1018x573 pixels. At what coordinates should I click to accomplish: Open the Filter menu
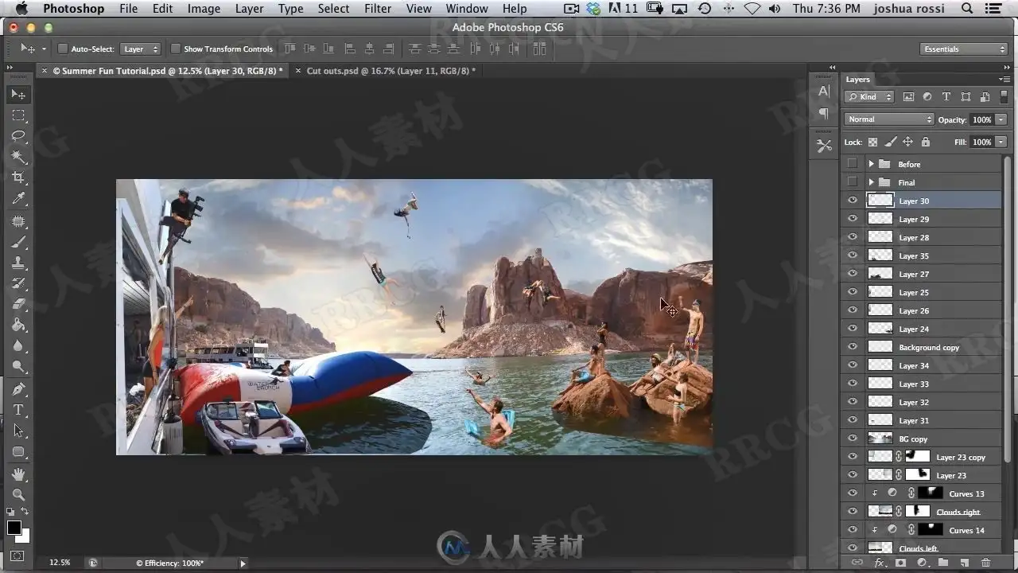click(x=377, y=9)
